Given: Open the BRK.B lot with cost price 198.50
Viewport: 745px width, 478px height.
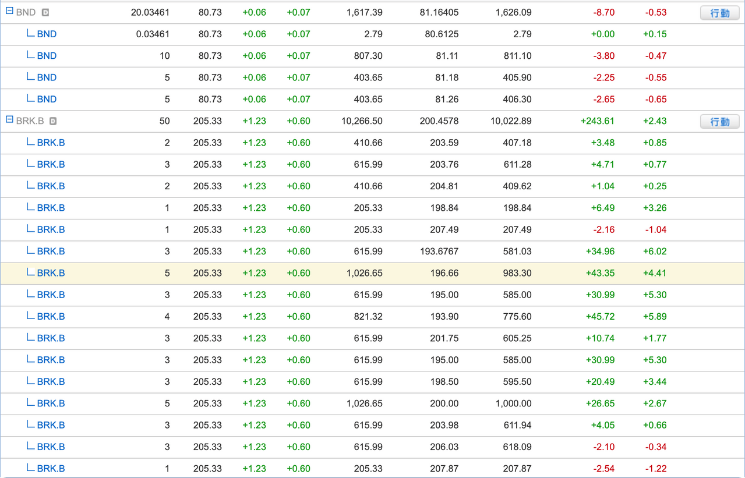Looking at the screenshot, I should [x=51, y=382].
